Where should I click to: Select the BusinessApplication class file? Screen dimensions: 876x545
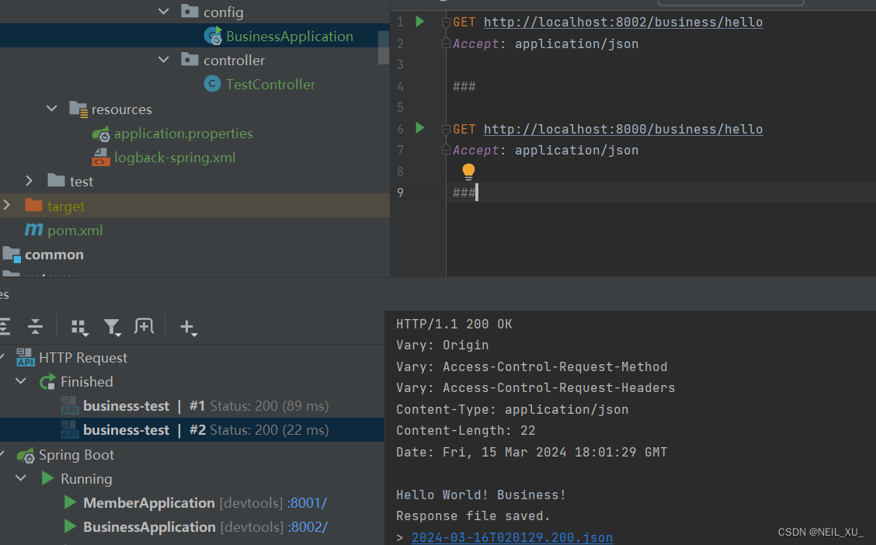[x=290, y=36]
